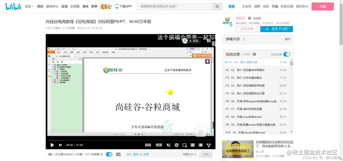
Task: Open 倍速 playback speed menu
Action: click(x=159, y=145)
